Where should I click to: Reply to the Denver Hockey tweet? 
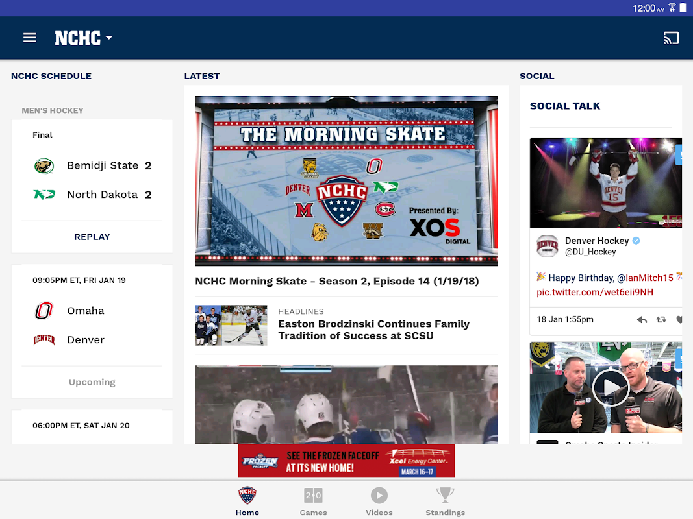coord(642,320)
